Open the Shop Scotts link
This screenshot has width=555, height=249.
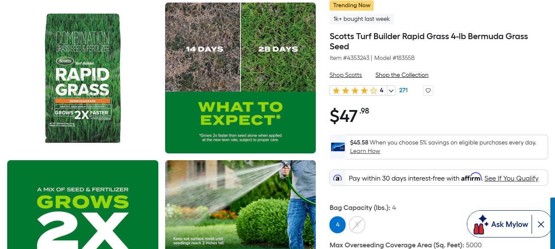click(x=346, y=75)
